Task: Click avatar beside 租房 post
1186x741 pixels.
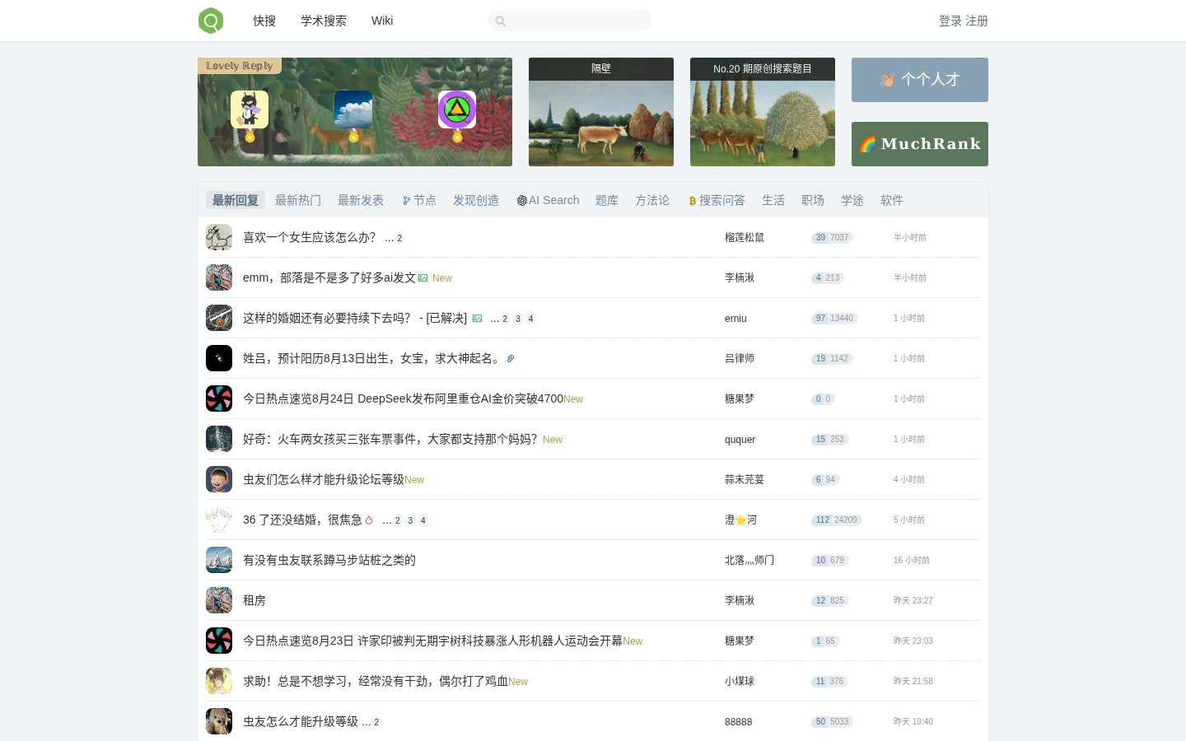Action: click(x=219, y=600)
